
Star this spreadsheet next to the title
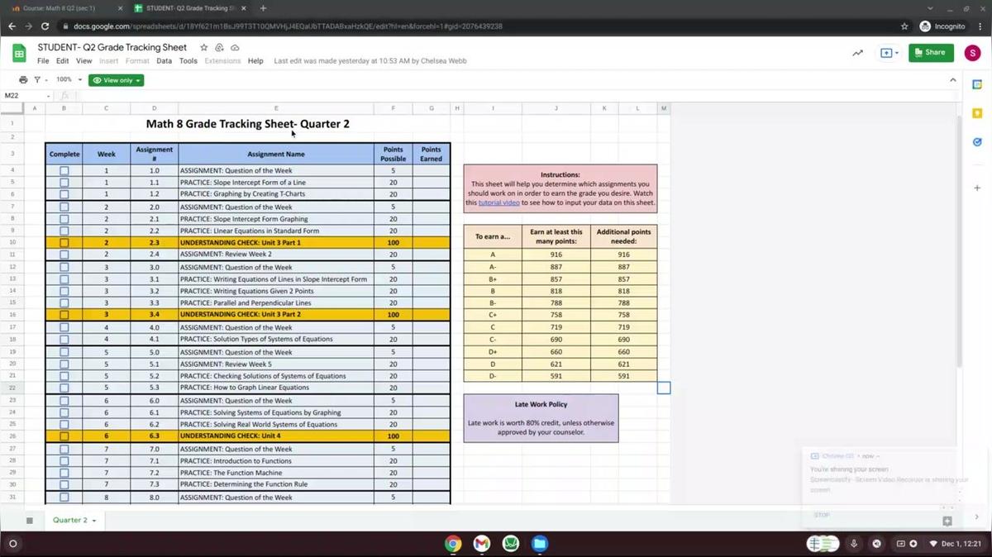pos(204,48)
